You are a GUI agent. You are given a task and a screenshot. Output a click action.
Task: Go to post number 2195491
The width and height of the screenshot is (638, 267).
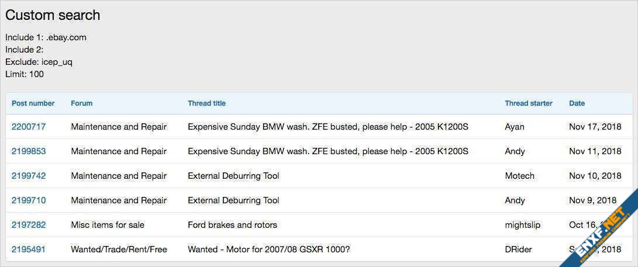click(x=29, y=249)
